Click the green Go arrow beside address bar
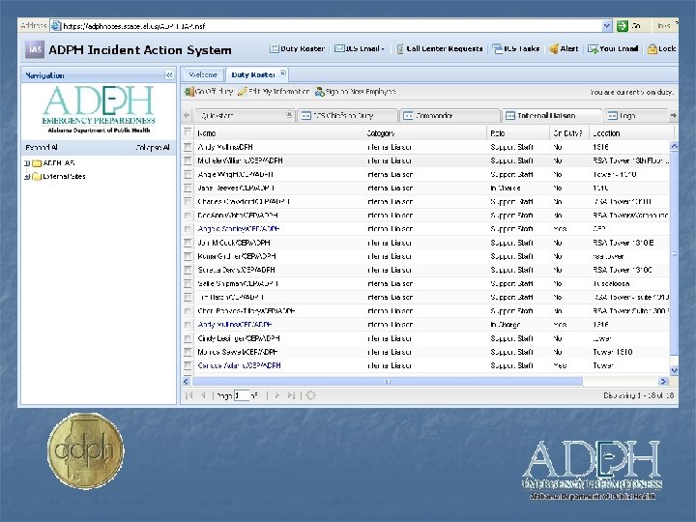Viewport: 696px width, 522px height. (x=623, y=26)
